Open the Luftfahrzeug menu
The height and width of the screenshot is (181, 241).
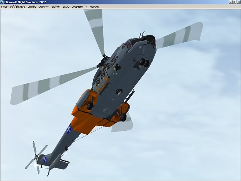tap(18, 7)
